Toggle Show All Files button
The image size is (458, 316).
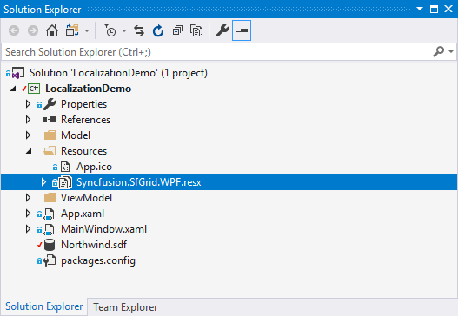click(x=196, y=30)
